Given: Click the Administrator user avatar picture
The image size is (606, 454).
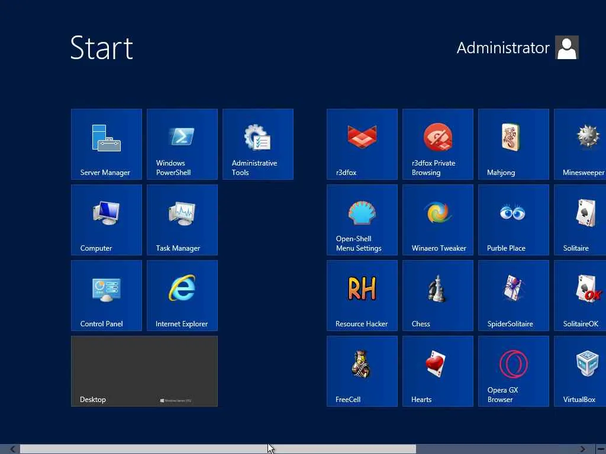Looking at the screenshot, I should [x=566, y=47].
